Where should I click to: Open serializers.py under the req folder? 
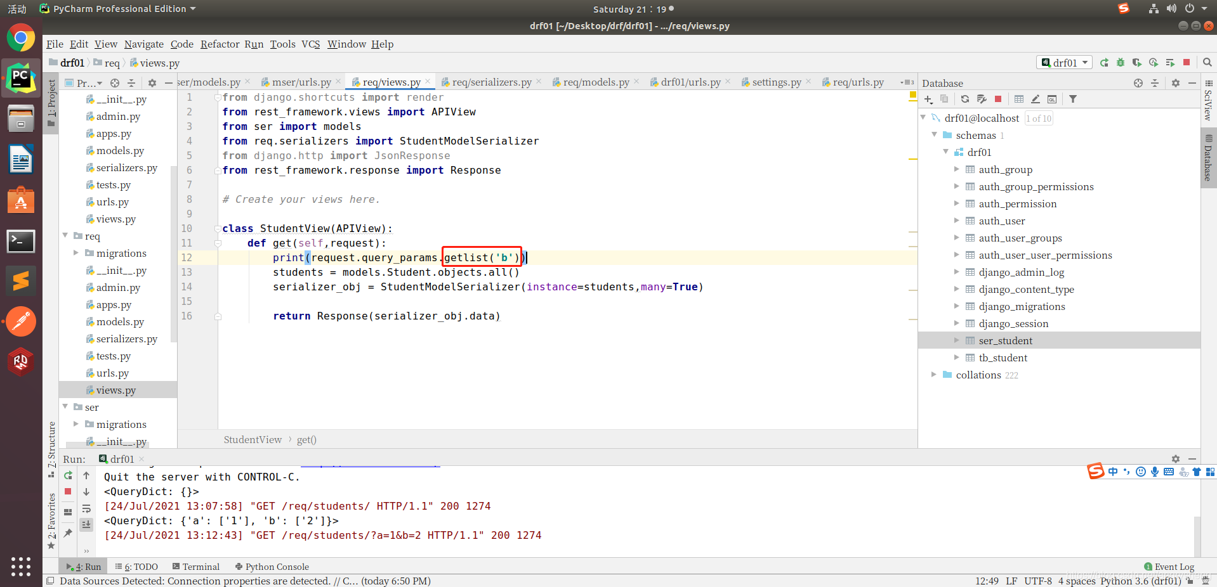pos(126,339)
